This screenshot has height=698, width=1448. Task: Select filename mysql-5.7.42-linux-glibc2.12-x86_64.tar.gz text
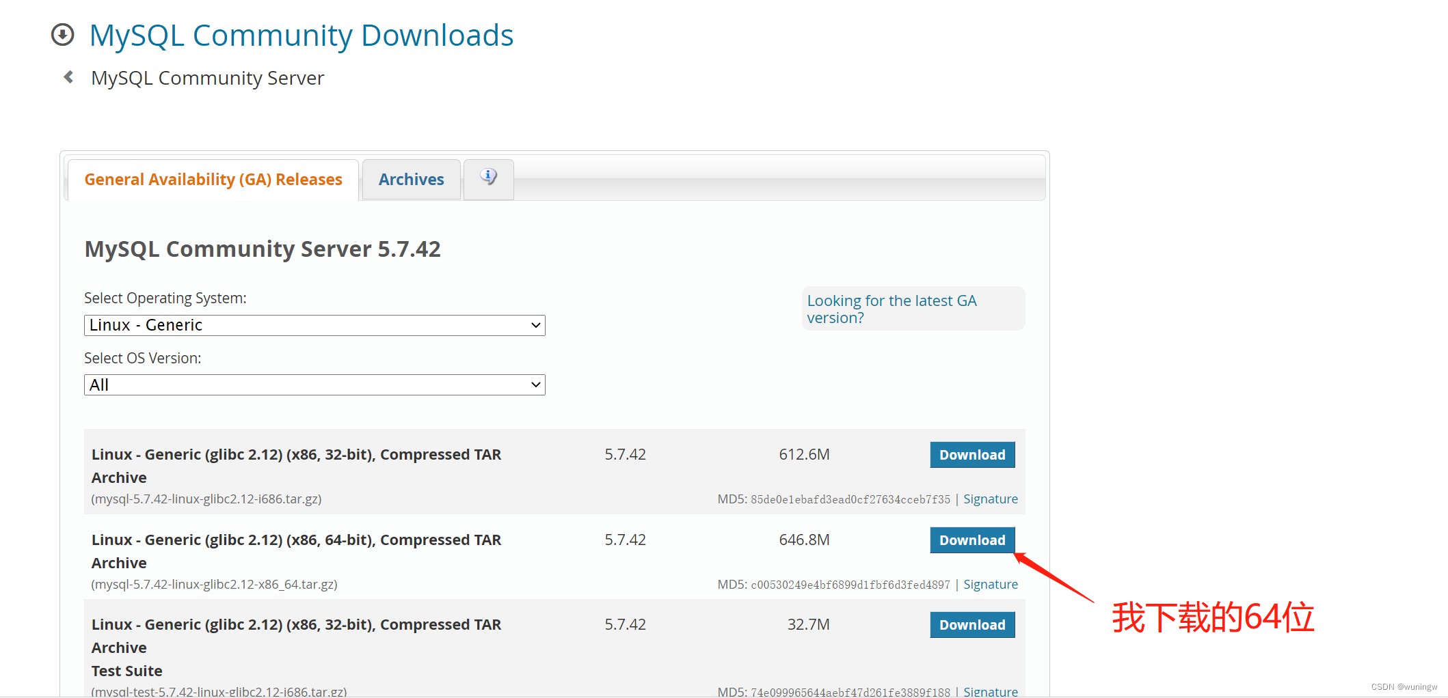point(215,585)
